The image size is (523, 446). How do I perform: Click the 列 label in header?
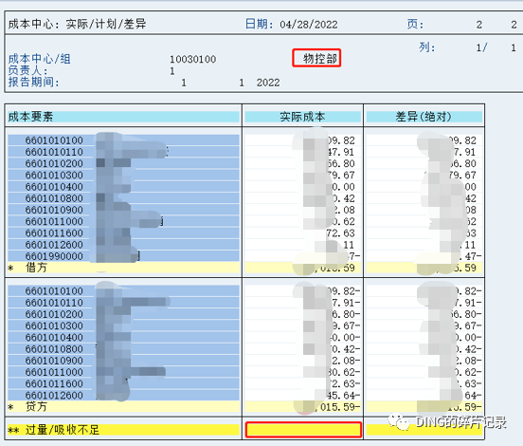click(x=427, y=47)
